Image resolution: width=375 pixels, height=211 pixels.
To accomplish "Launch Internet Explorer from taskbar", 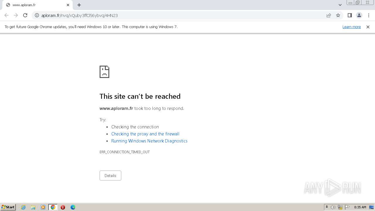I will tap(23, 207).
